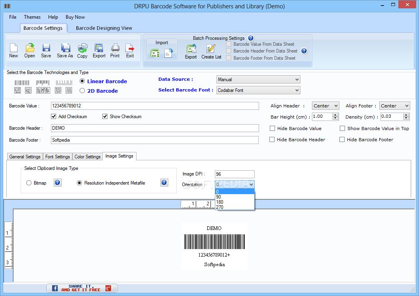Click the Google Plus share icon

108,288
